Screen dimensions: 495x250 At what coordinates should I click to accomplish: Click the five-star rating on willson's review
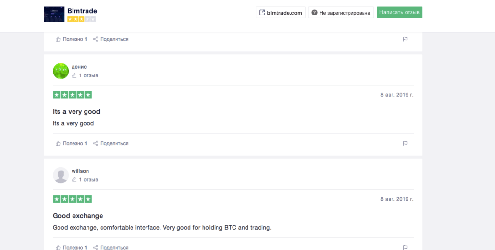[x=72, y=199]
